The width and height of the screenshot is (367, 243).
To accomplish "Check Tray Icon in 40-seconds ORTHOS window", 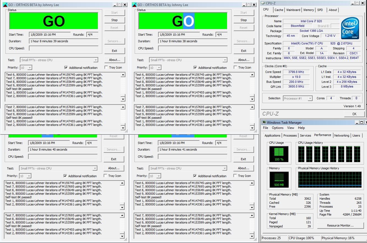I will [x=106, y=176].
